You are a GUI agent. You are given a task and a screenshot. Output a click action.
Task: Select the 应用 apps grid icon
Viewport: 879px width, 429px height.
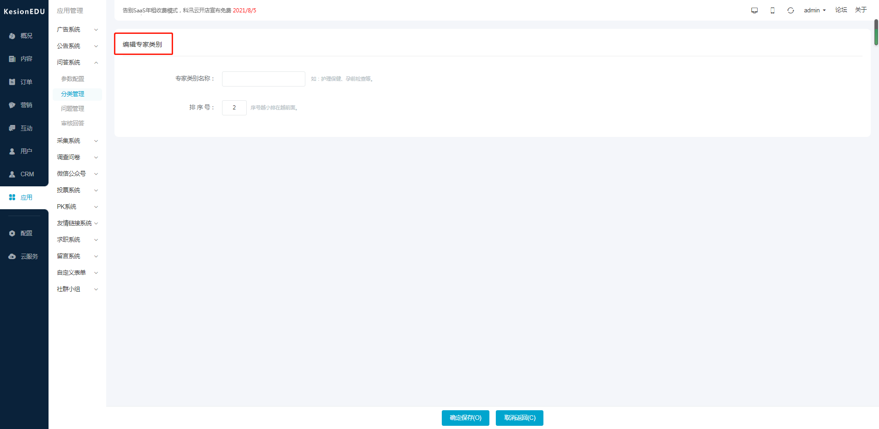12,197
